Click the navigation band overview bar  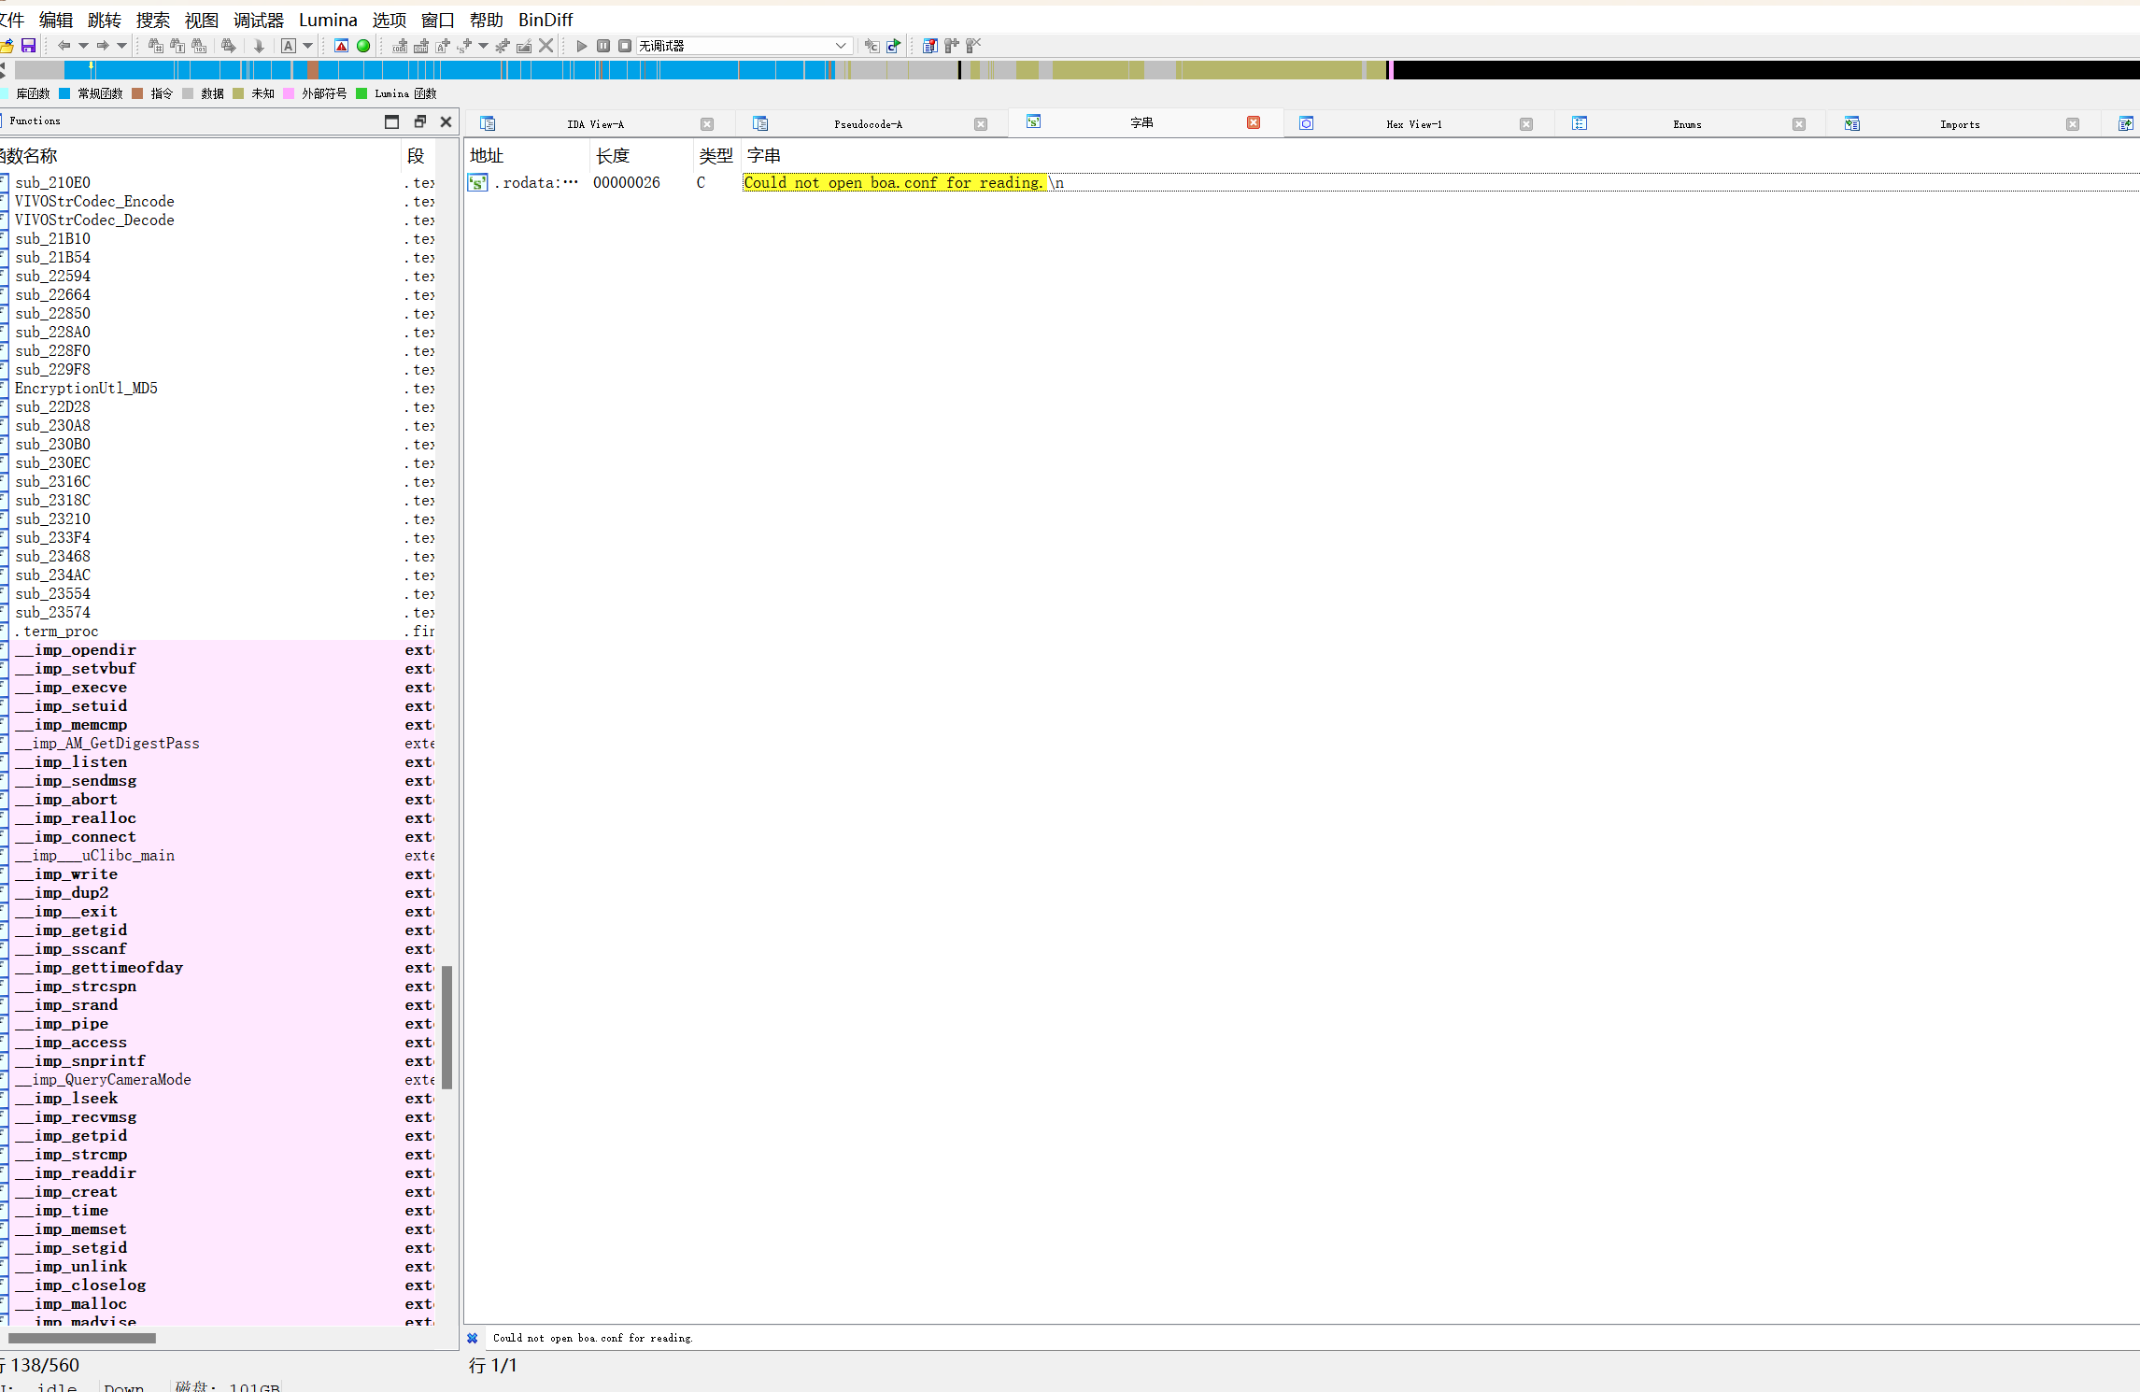(1074, 70)
